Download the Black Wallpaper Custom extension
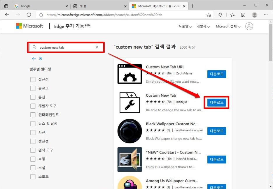 (x=217, y=131)
